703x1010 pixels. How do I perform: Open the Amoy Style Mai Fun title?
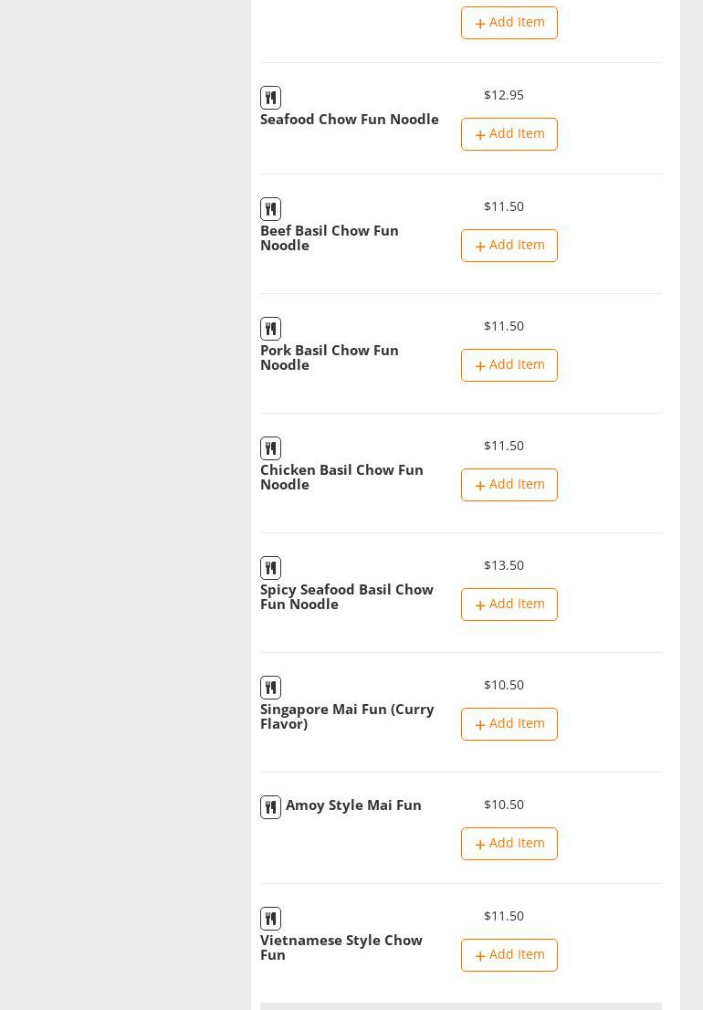click(x=353, y=805)
